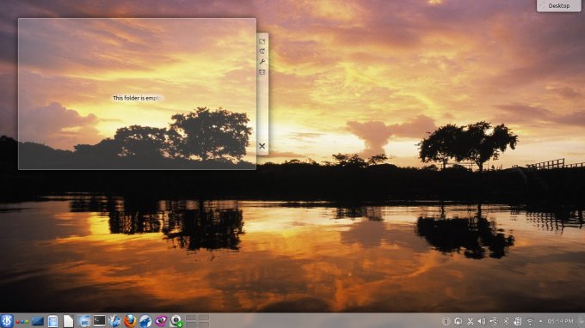The image size is (585, 328).
Task: Launch the blue wolf browser icon
Action: click(x=145, y=321)
